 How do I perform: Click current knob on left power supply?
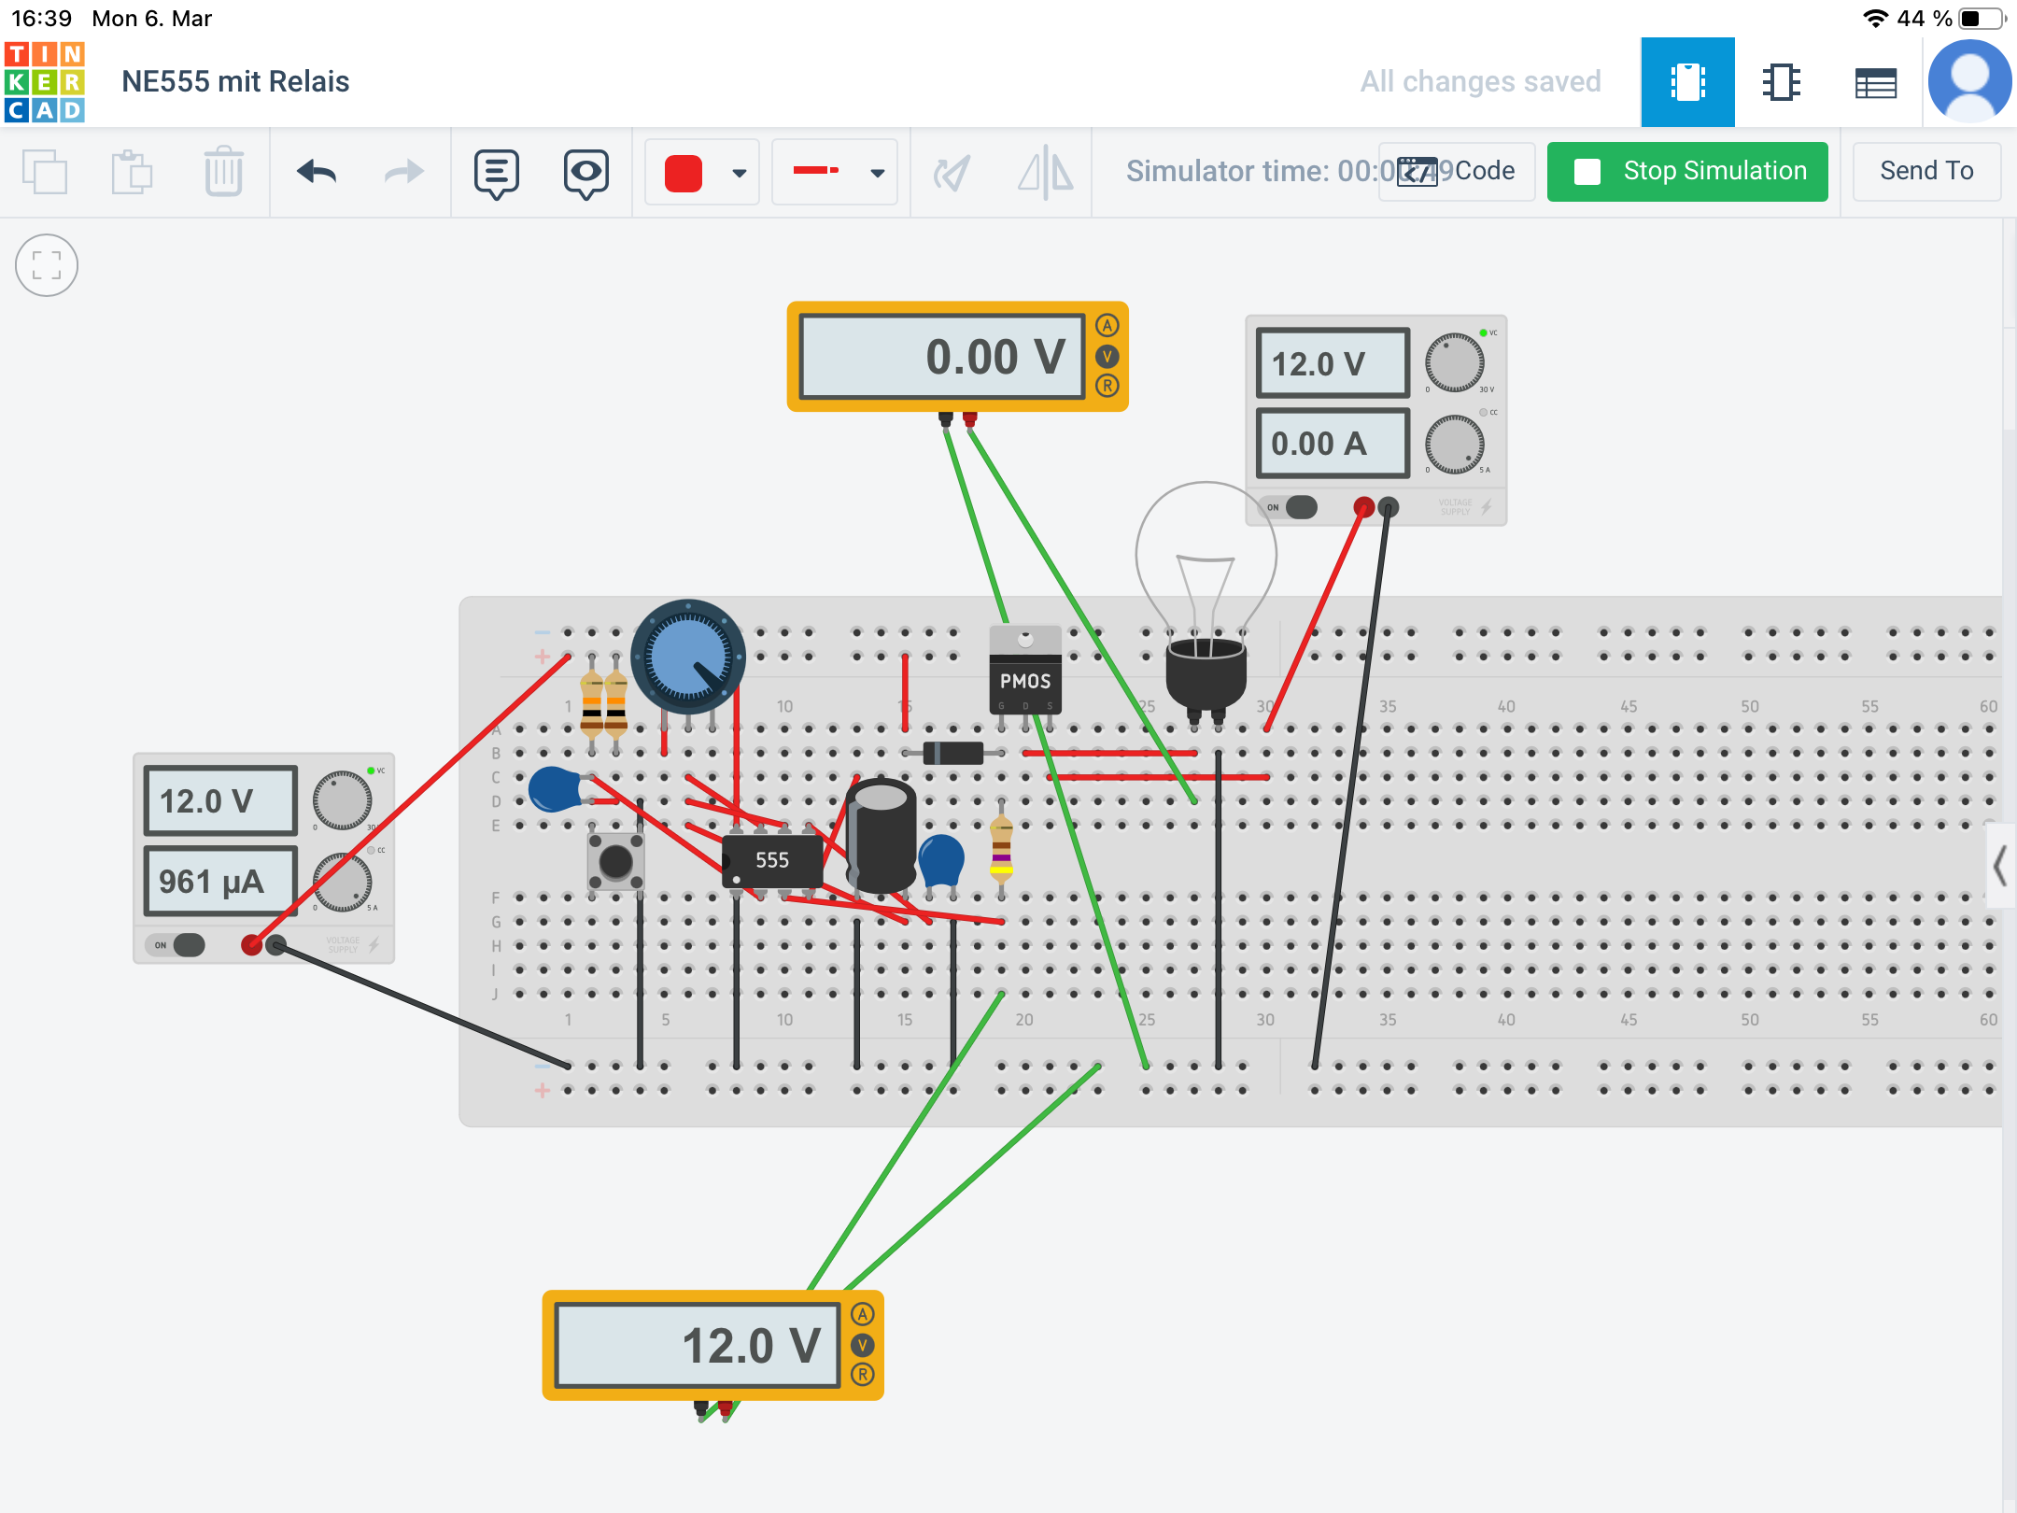(342, 882)
